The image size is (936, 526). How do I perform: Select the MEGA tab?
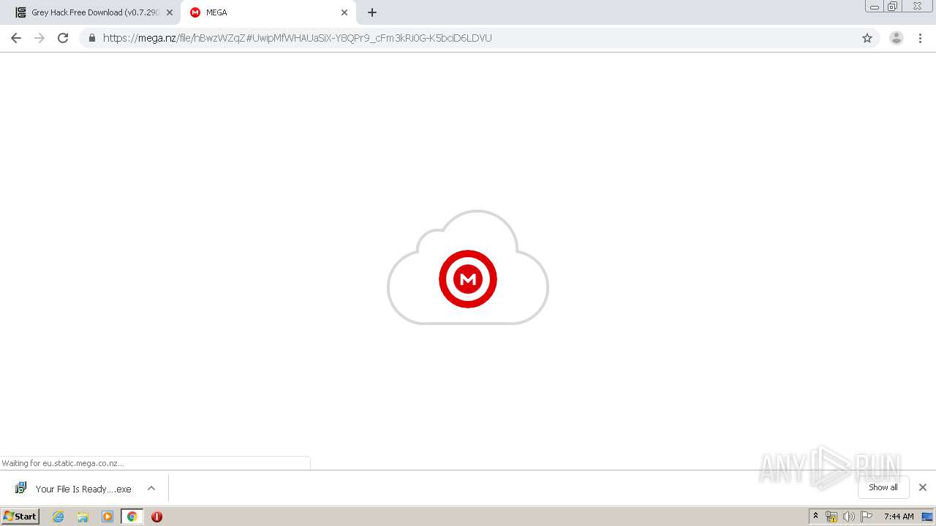268,12
